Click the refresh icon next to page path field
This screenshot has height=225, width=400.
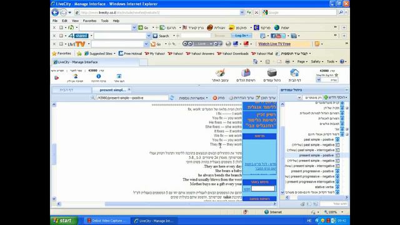(172, 97)
